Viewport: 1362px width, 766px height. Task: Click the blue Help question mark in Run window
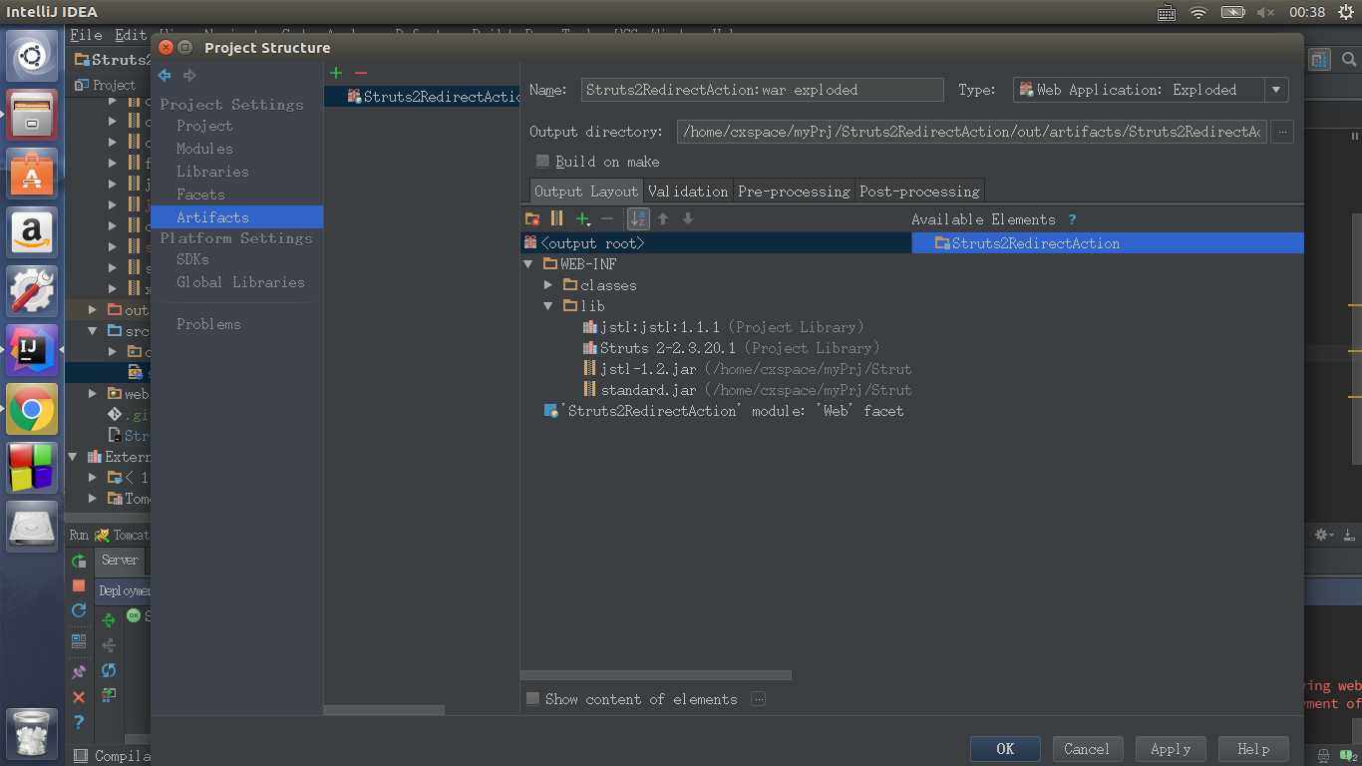point(79,722)
